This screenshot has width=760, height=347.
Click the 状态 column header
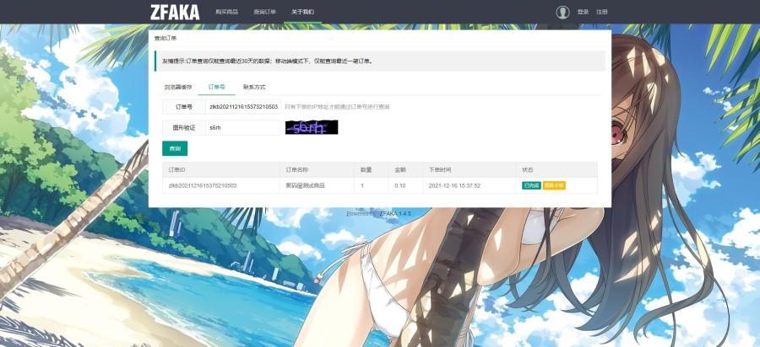pyautogui.click(x=527, y=169)
